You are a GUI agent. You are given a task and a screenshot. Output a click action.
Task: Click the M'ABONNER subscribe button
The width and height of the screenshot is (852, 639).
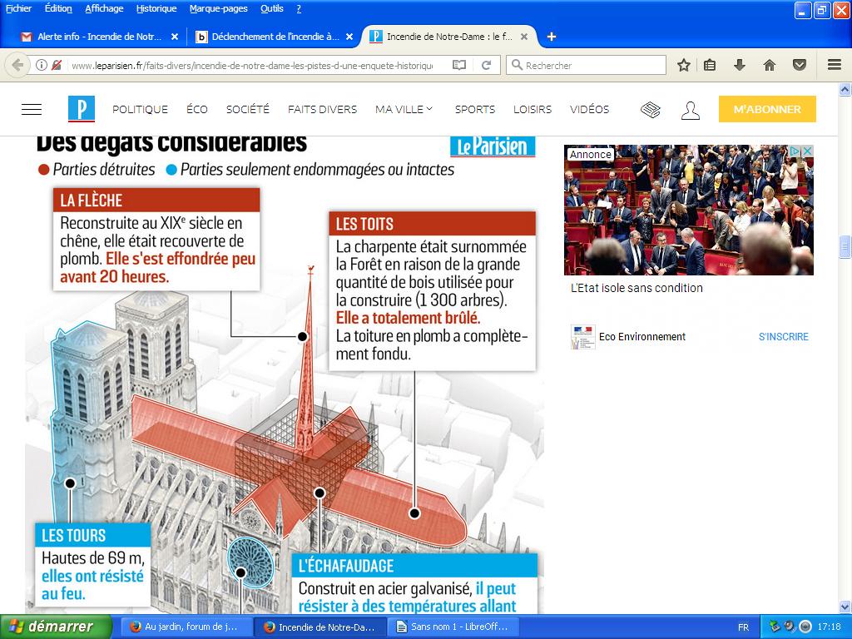click(767, 109)
